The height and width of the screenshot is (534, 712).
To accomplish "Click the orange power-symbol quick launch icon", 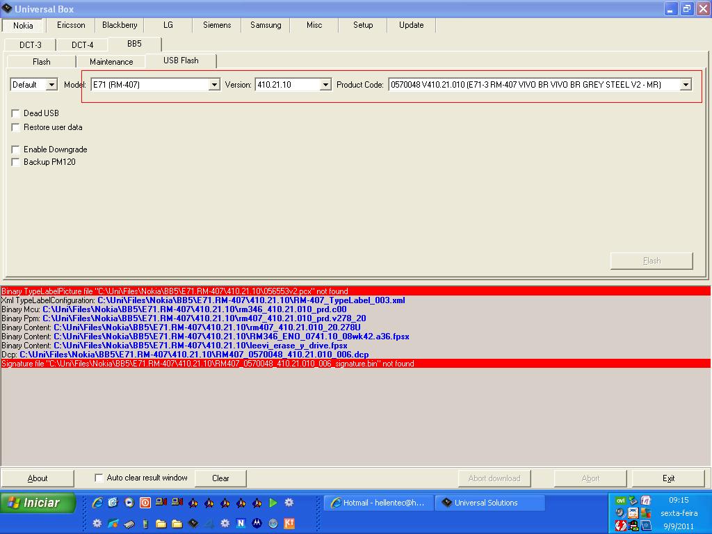I will point(145,503).
